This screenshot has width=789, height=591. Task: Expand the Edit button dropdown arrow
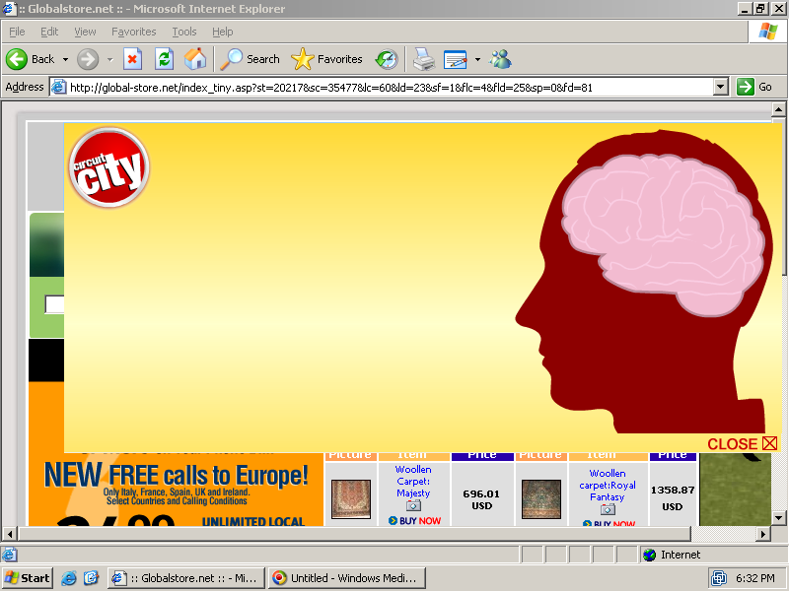tap(477, 59)
